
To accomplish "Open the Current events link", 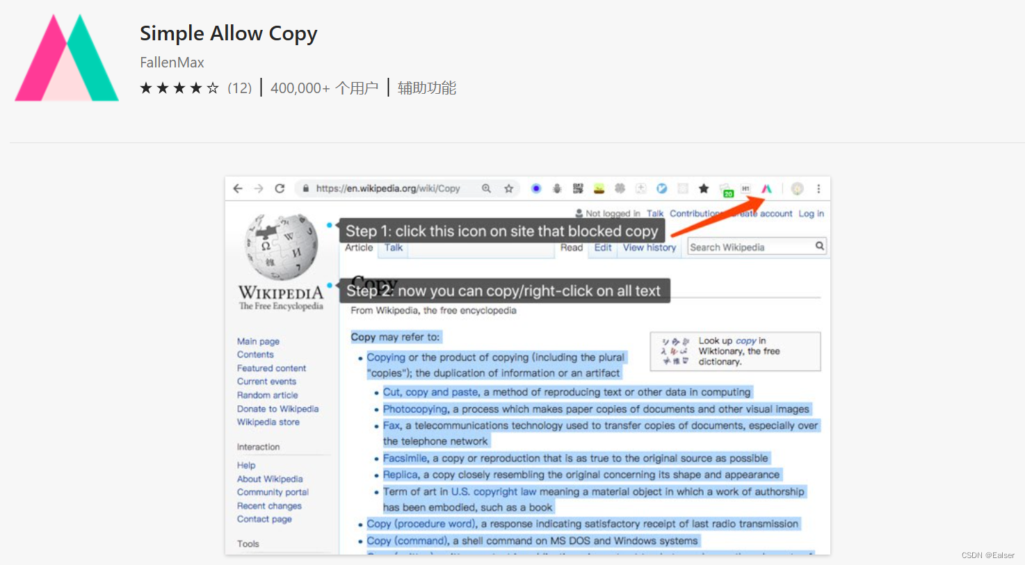I will click(266, 382).
